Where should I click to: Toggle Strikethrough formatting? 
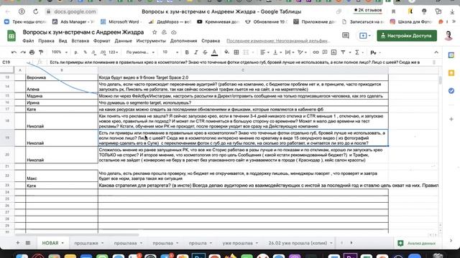(x=205, y=52)
